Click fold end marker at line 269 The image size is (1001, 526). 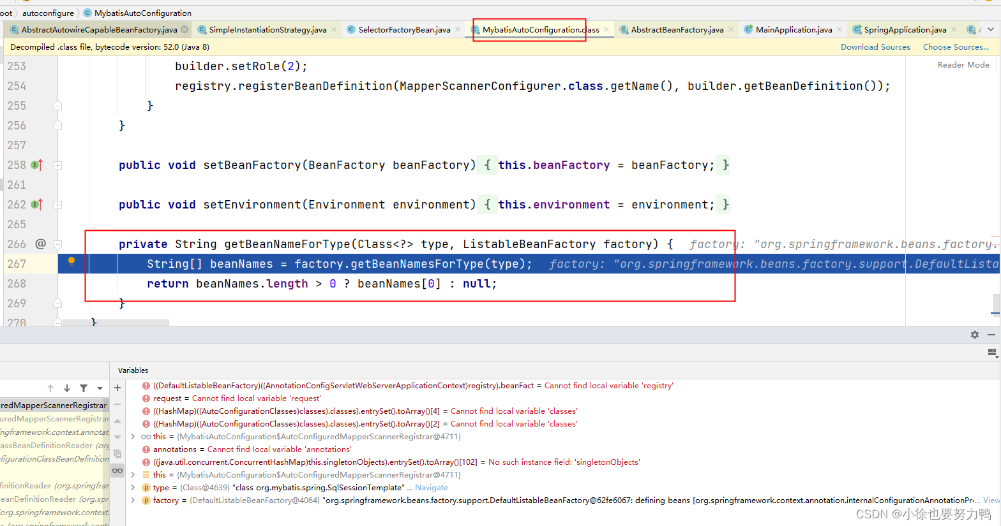tap(57, 303)
